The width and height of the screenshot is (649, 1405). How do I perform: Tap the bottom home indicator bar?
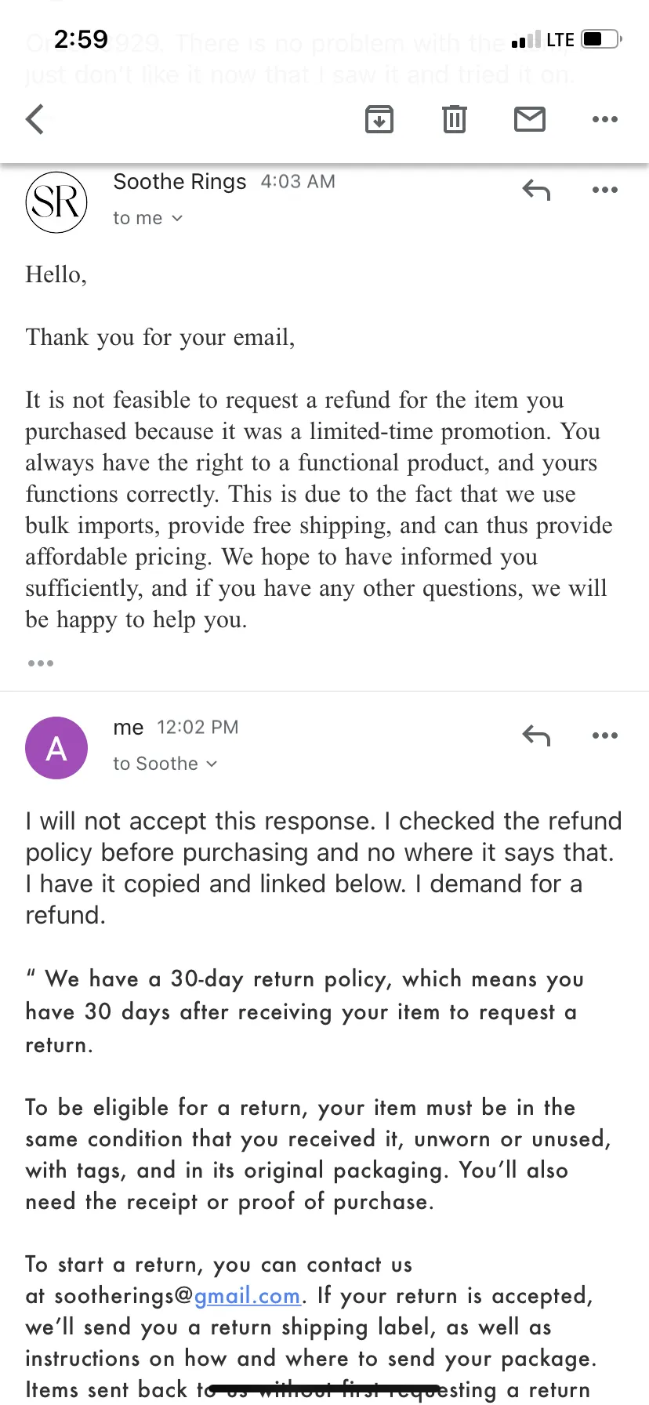(x=324, y=1389)
